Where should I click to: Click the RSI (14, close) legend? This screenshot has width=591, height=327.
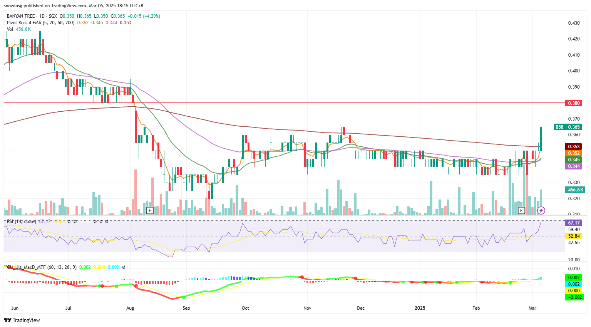pos(22,221)
